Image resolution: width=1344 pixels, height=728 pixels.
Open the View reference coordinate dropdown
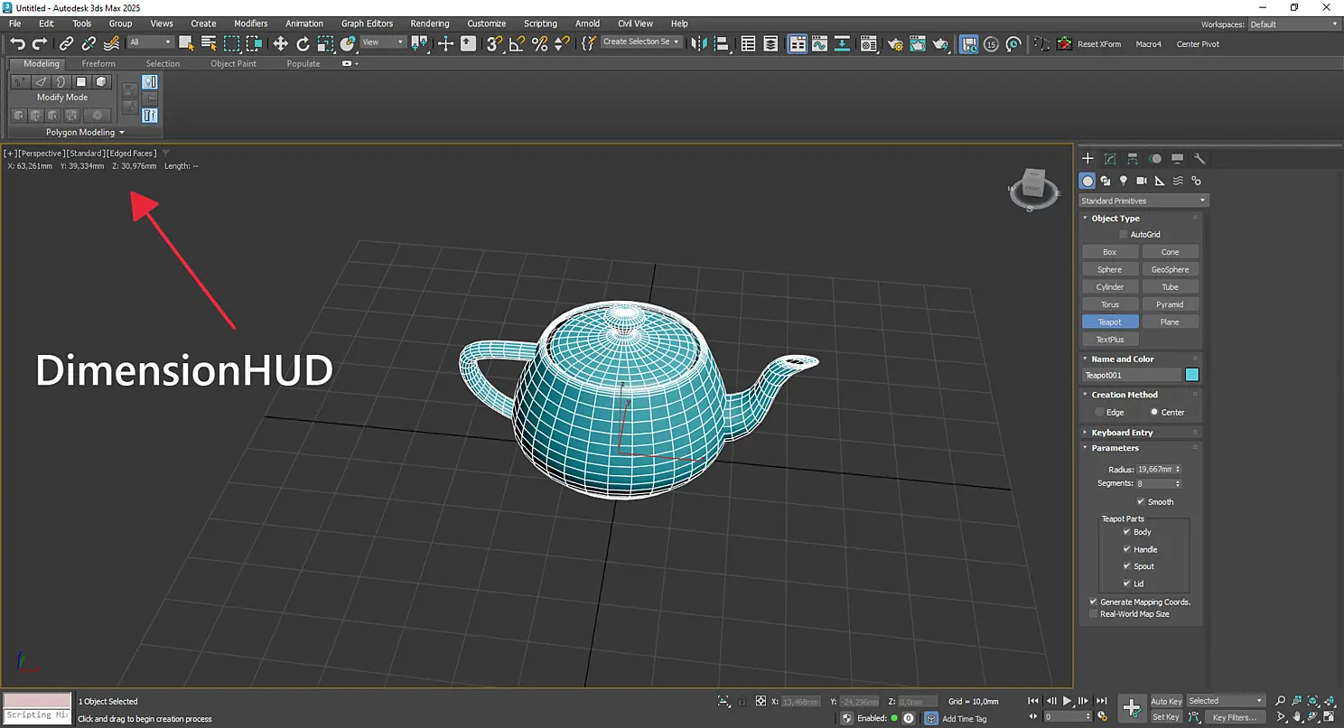coord(383,42)
